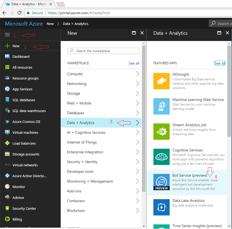The height and width of the screenshot is (229, 232).
Task: Click the Monitor gauge icon
Action: click(x=7, y=187)
